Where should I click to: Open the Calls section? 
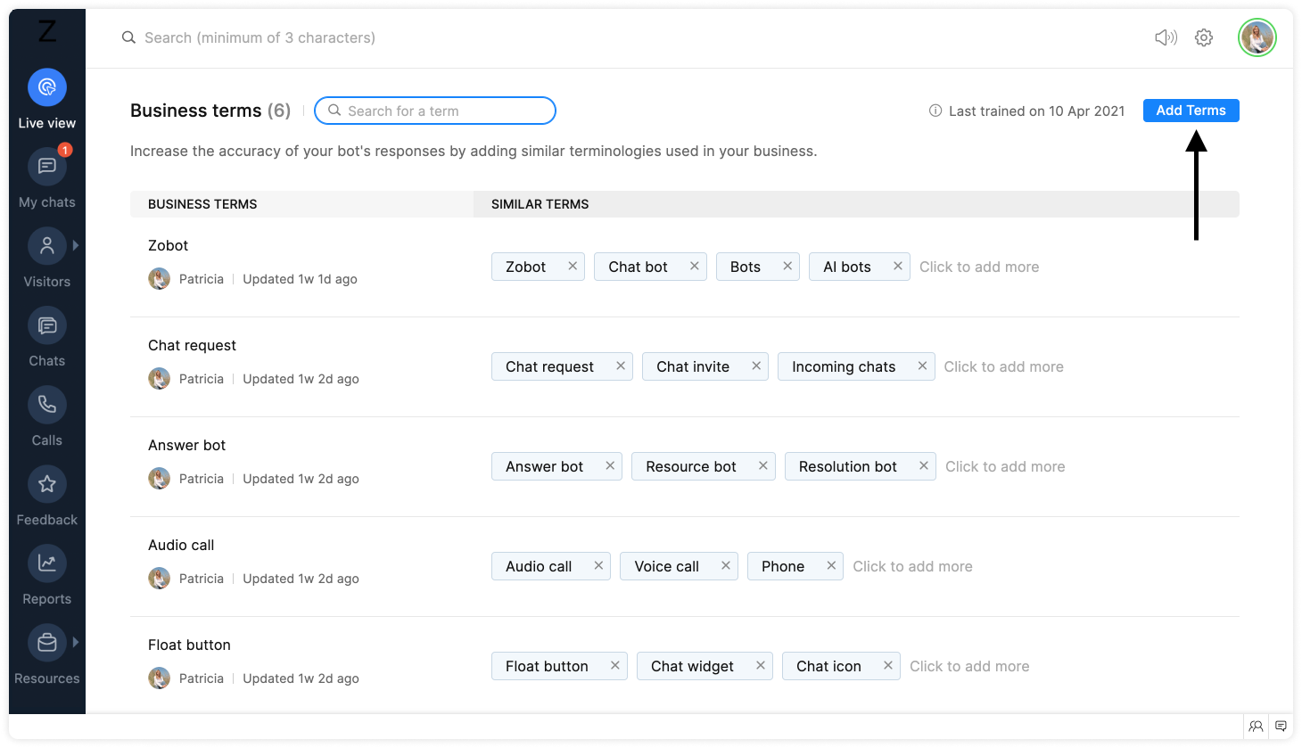[47, 405]
